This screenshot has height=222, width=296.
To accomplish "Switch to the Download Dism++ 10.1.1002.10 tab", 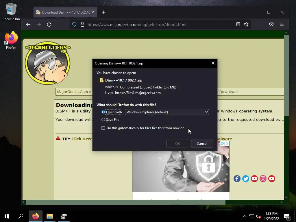I will point(65,12).
